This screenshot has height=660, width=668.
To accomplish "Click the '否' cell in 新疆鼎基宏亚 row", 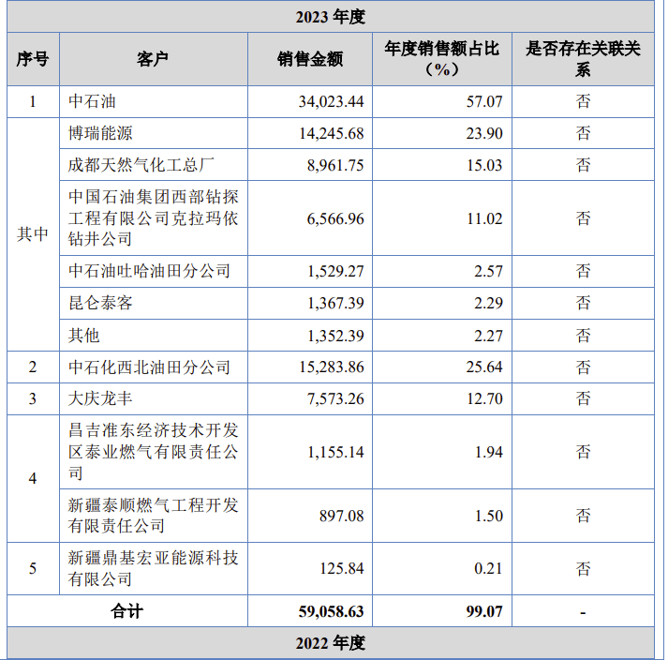I will [x=584, y=568].
